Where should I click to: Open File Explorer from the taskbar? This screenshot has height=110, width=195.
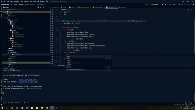click(x=42, y=108)
